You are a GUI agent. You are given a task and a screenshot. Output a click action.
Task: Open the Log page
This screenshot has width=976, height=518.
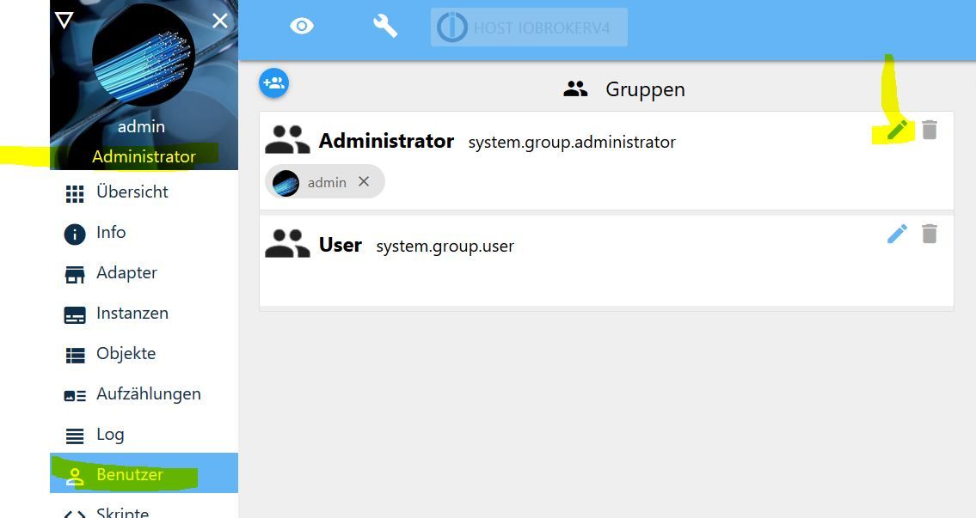[x=144, y=435]
